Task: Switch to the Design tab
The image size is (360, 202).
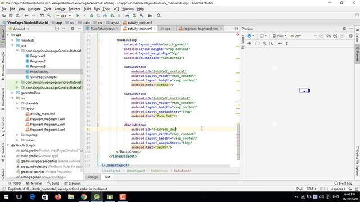Action: click(x=93, y=177)
